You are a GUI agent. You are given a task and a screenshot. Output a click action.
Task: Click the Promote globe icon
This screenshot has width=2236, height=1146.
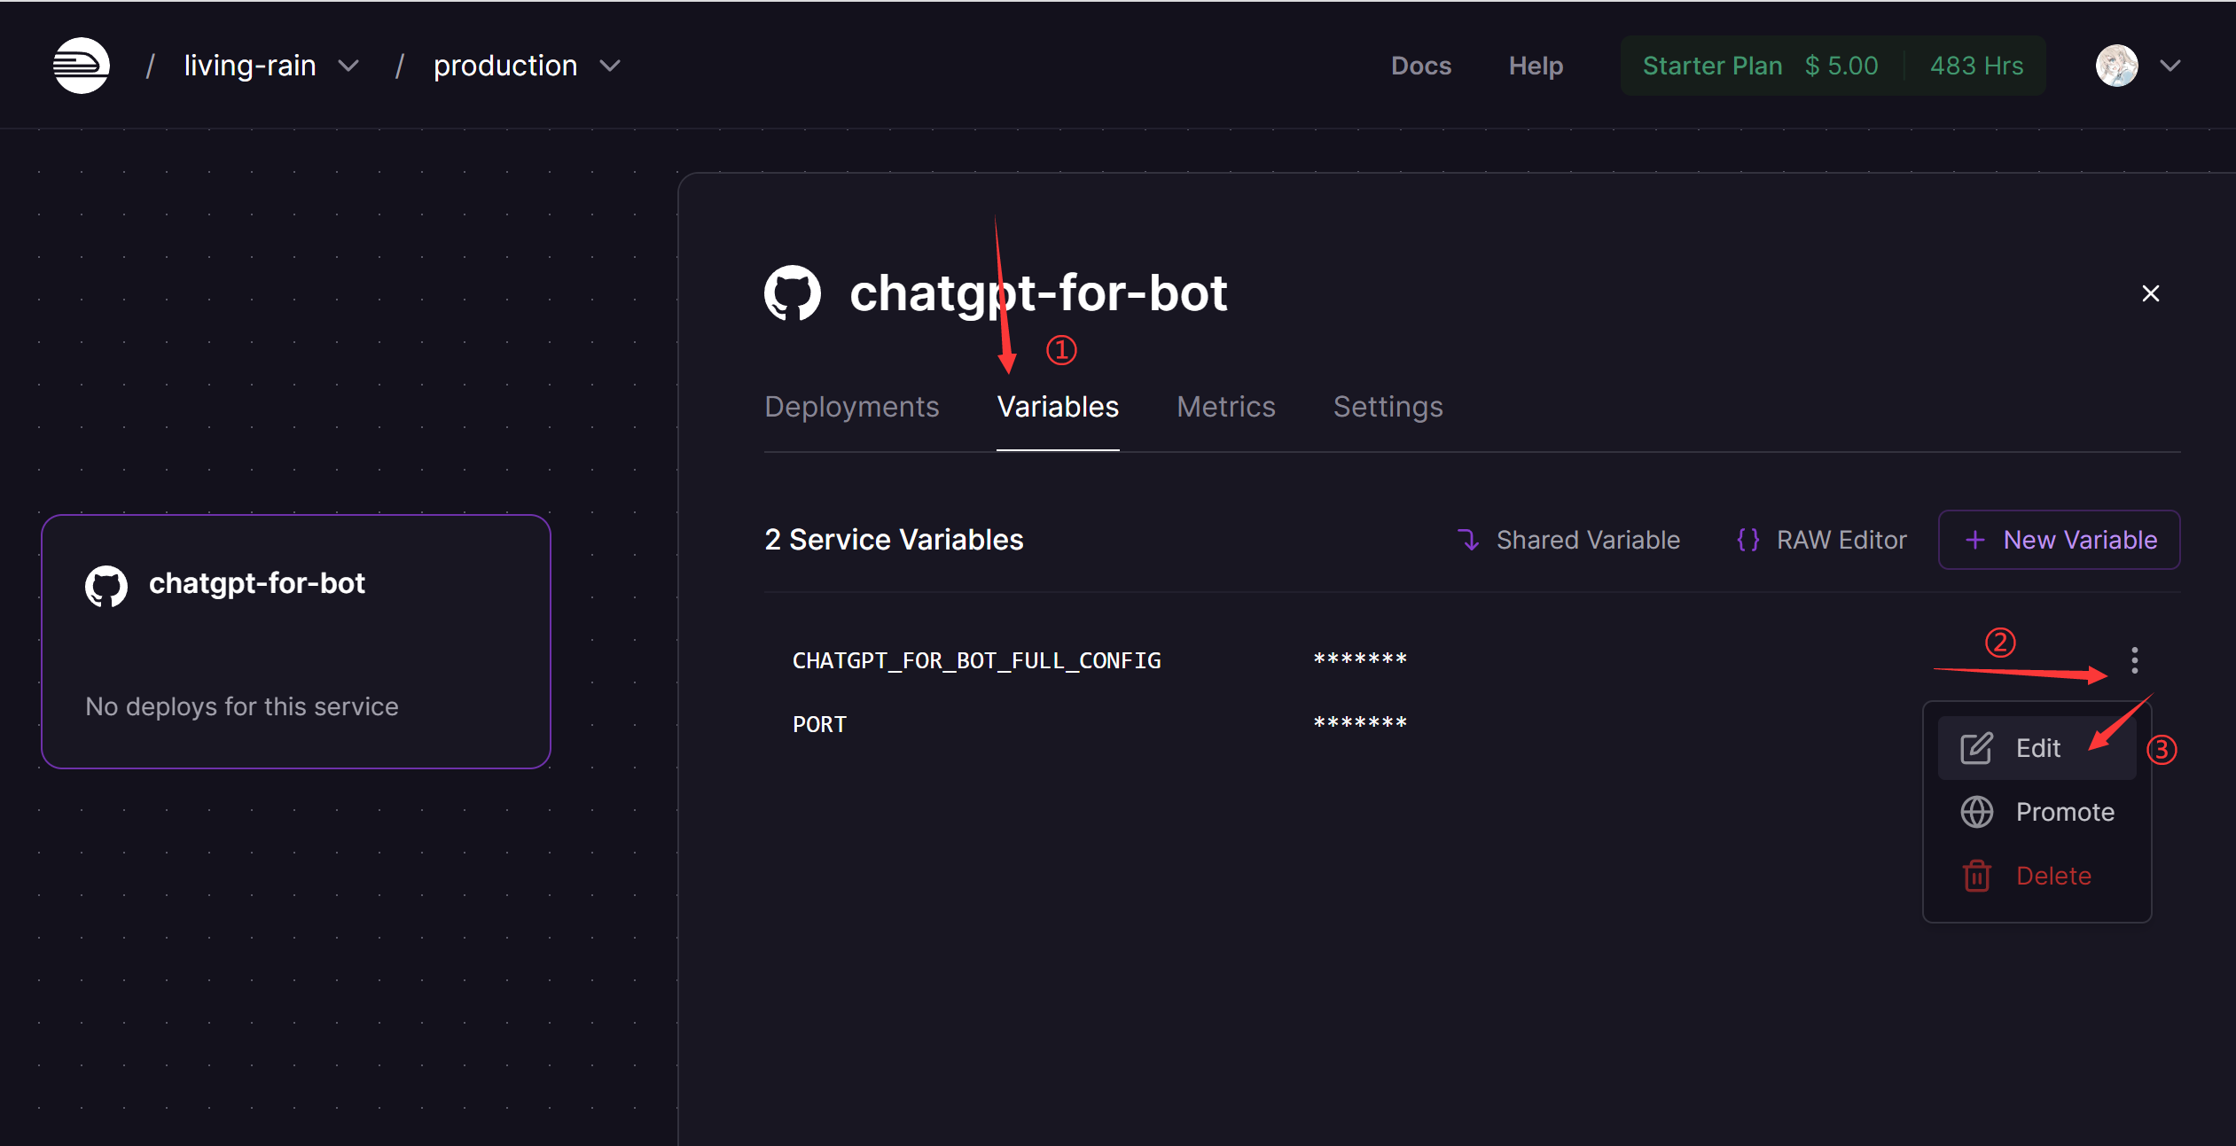click(1976, 812)
